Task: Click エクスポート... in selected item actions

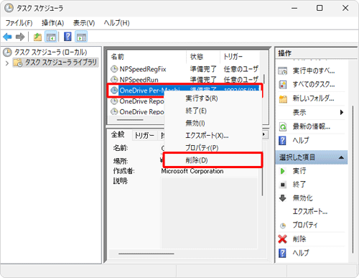Action: click(x=310, y=211)
